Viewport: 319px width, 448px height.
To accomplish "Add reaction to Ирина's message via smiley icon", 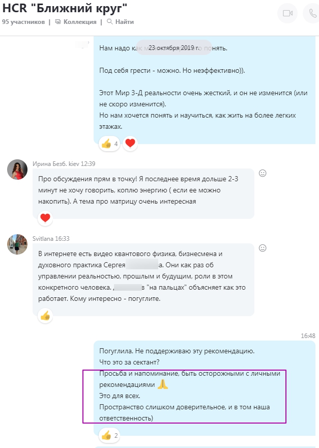I will [x=263, y=173].
